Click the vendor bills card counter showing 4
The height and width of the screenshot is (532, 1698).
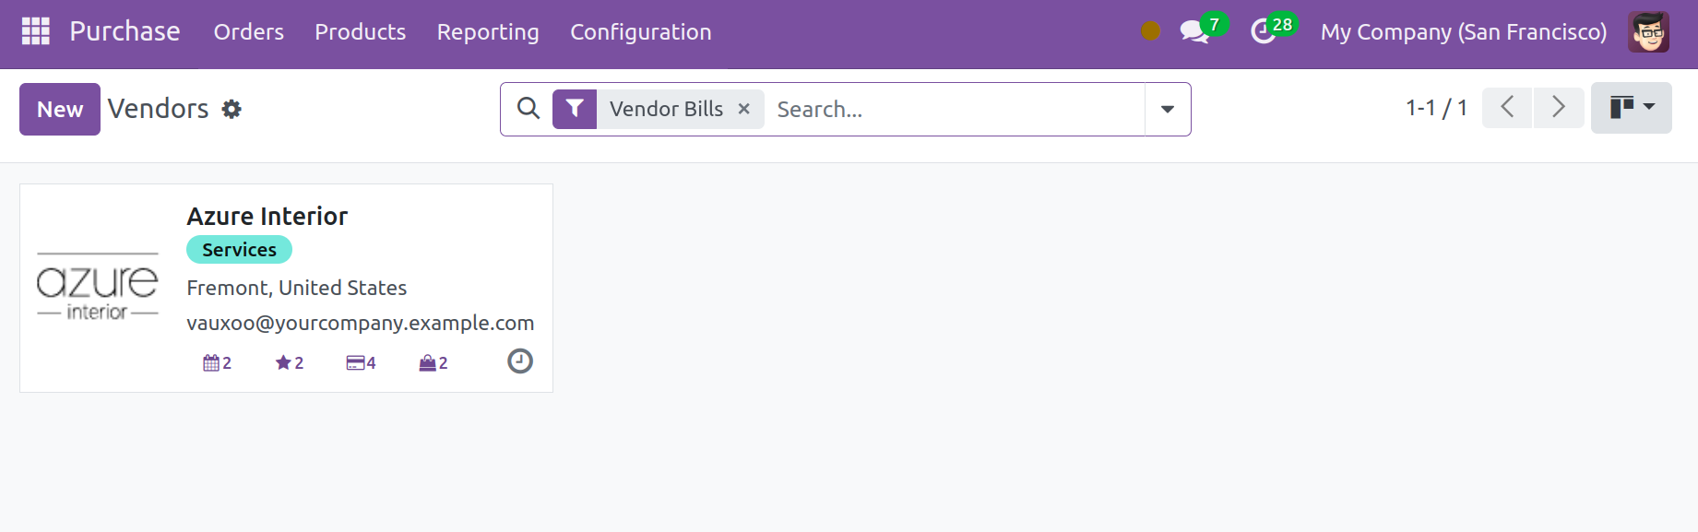point(362,362)
